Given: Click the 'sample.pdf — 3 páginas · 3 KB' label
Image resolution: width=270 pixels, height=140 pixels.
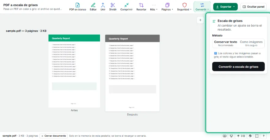Looking at the screenshot, I should pos(26,31).
